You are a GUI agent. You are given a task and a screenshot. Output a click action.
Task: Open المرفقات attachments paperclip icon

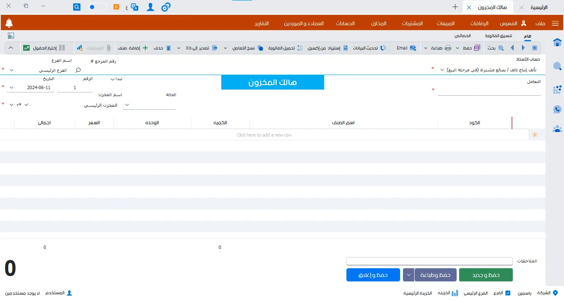point(109,47)
